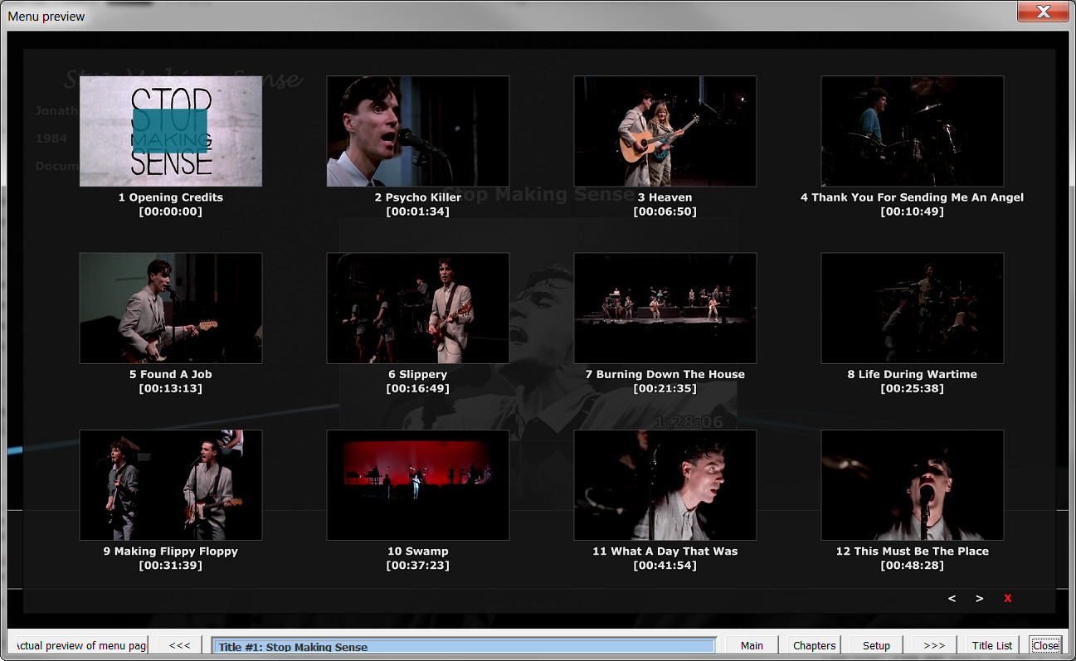Choose the Burning Down The House thumbnail
The height and width of the screenshot is (661, 1076).
(665, 308)
